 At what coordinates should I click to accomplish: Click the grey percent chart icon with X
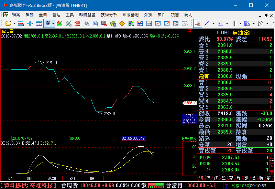tap(68, 23)
